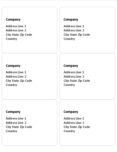Screen dimensions: 117x152
Task: Select Country text in the lower-left label
Action: coord(11,131)
